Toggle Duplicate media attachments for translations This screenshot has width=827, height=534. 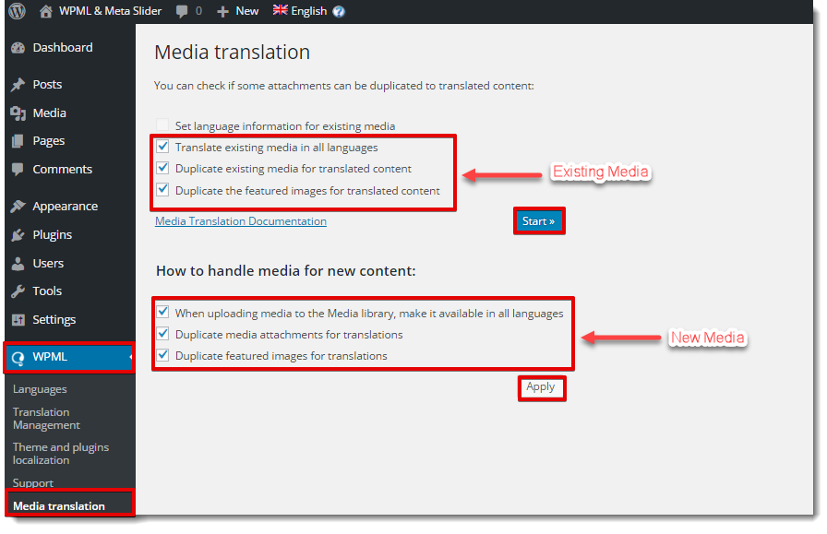tap(163, 334)
